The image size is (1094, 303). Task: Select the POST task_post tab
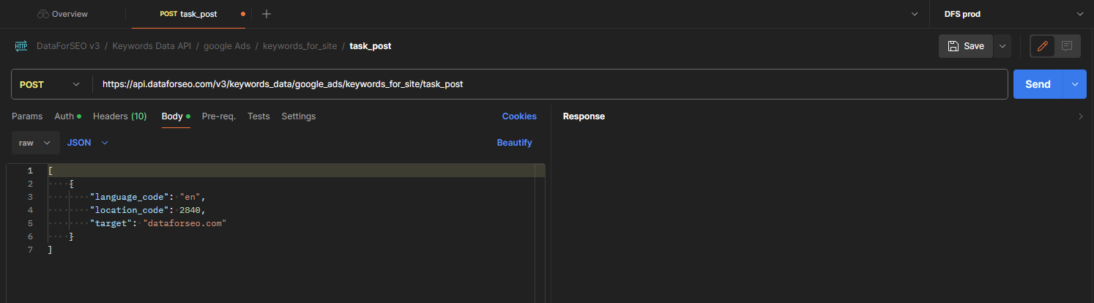188,14
